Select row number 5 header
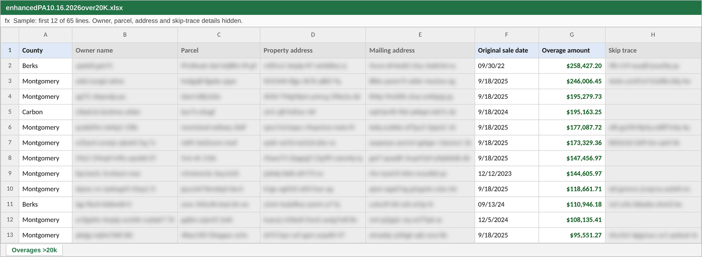The image size is (702, 257). [x=10, y=112]
